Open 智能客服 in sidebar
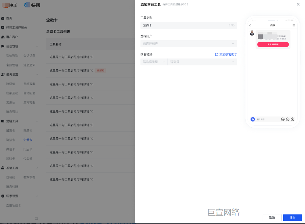 pyautogui.click(x=30, y=84)
